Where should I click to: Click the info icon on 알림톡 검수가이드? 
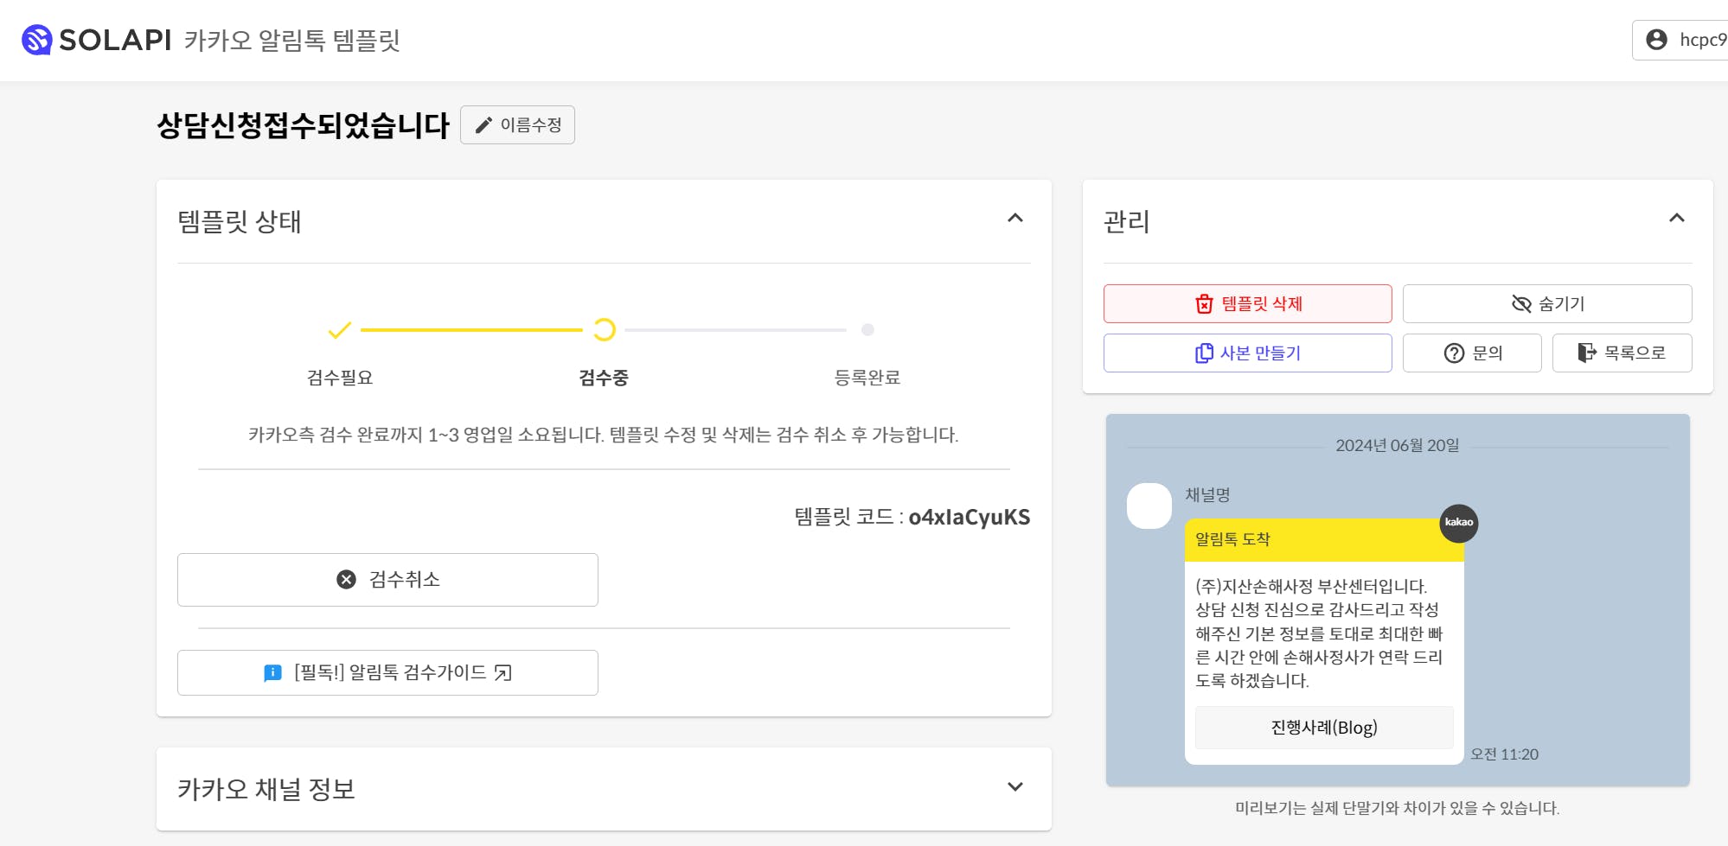(272, 673)
